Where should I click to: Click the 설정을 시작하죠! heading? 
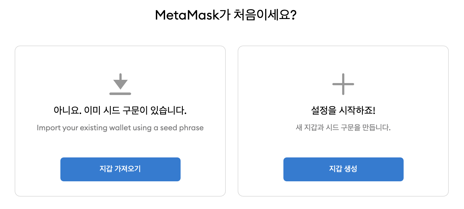click(343, 110)
